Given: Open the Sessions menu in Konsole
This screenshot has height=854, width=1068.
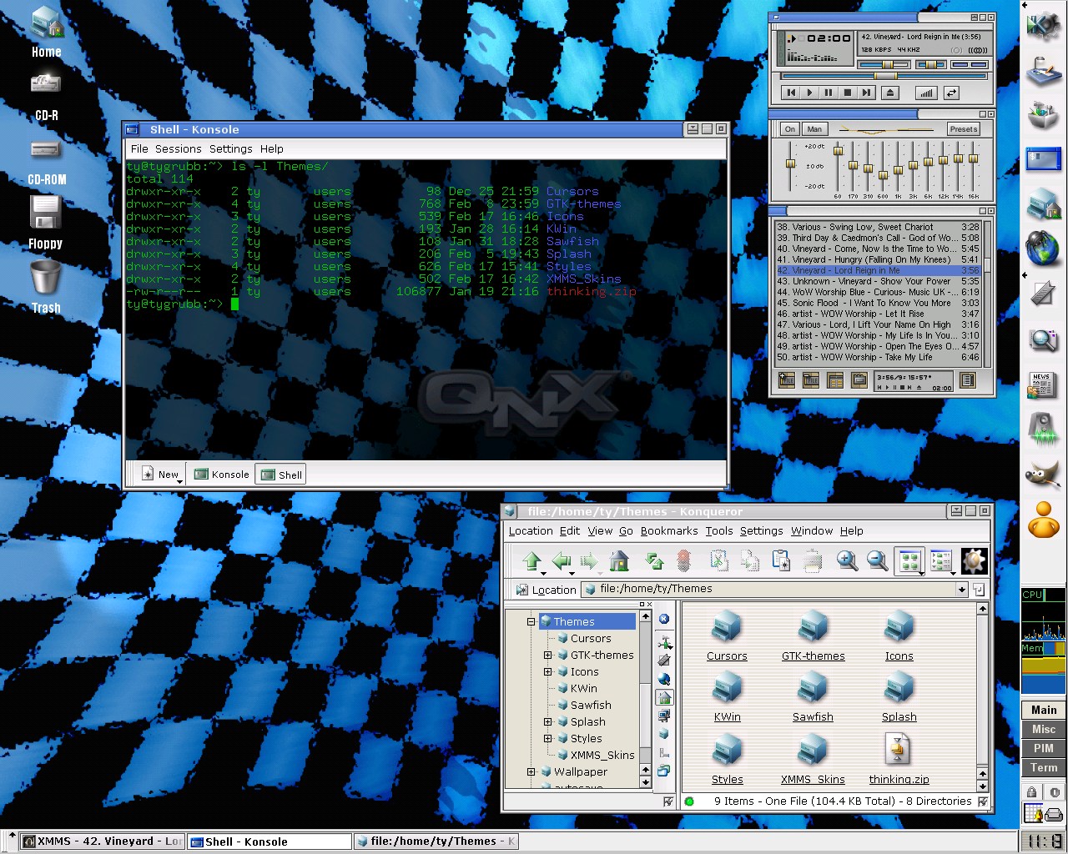Looking at the screenshot, I should tap(178, 148).
